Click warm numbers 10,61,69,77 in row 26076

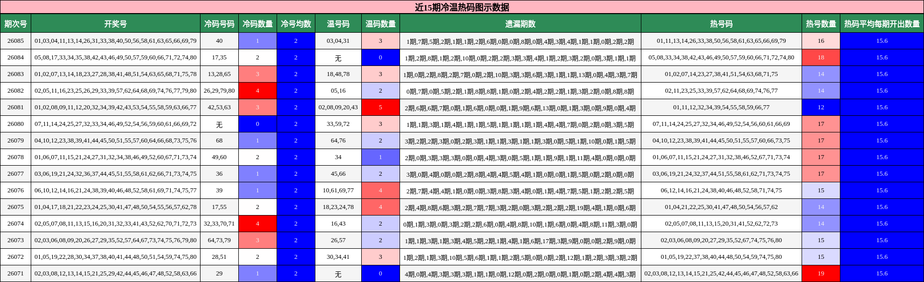[338, 190]
